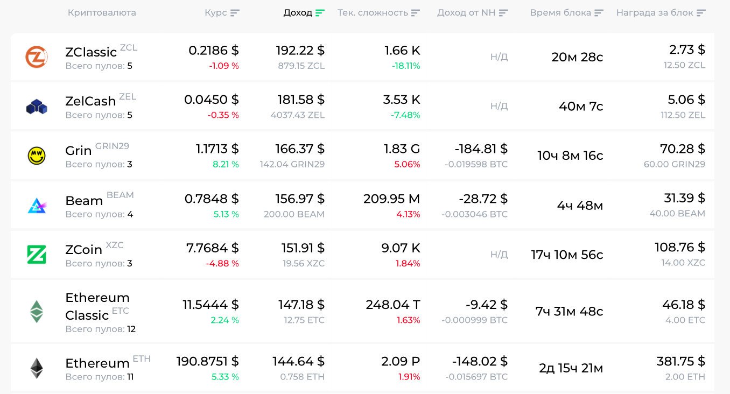Click Ethereum Classic difficulty 248.04 T

(393, 305)
